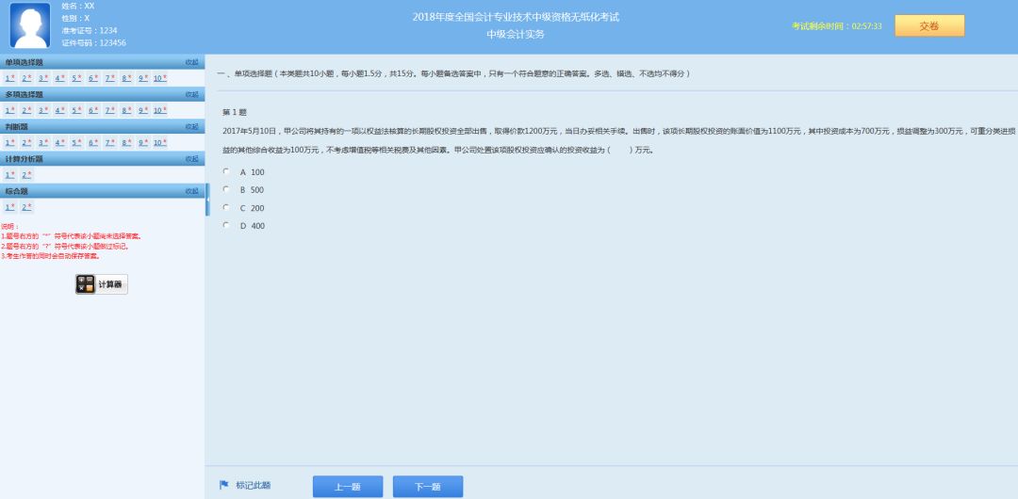
Task: Jump to question 8 in 判断题
Action: point(126,143)
